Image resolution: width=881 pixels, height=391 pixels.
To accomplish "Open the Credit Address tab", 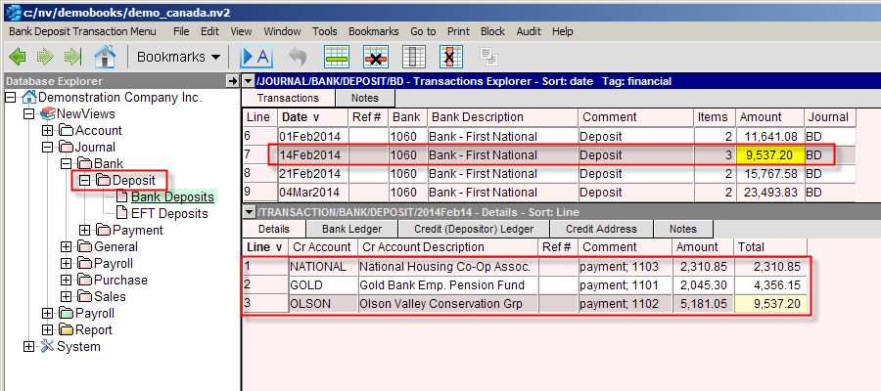I will pyautogui.click(x=601, y=229).
